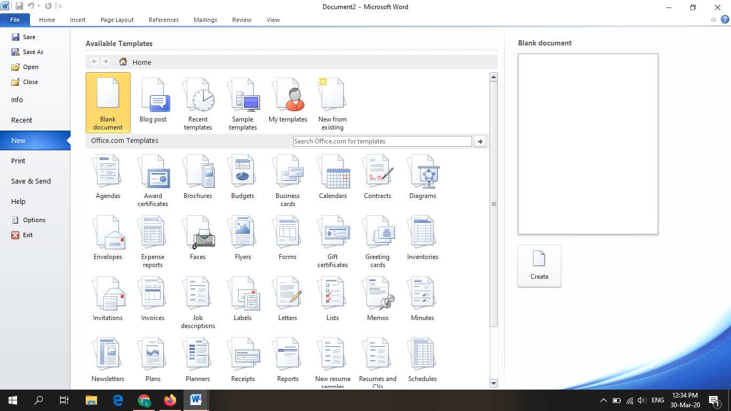Open the Business cards category

[x=288, y=181]
